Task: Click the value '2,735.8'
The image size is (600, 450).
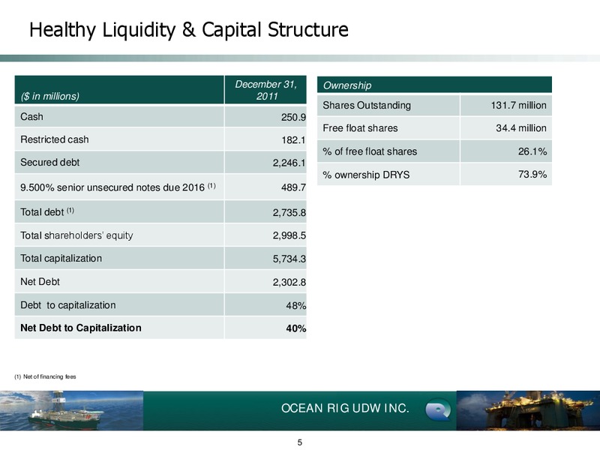Action: click(x=289, y=213)
